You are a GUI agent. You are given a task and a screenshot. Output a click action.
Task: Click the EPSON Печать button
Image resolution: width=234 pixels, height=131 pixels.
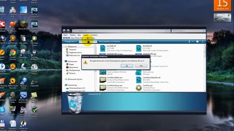coord(91,38)
